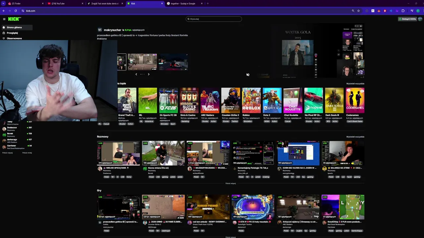Open the Dark Souls III category cover
The image size is (424, 238).
pyautogui.click(x=334, y=100)
